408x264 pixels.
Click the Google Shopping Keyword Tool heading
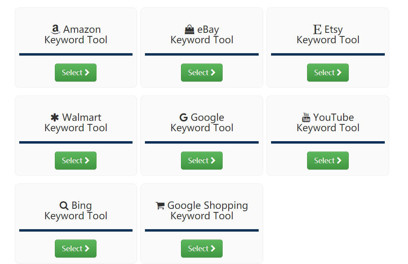(x=202, y=211)
